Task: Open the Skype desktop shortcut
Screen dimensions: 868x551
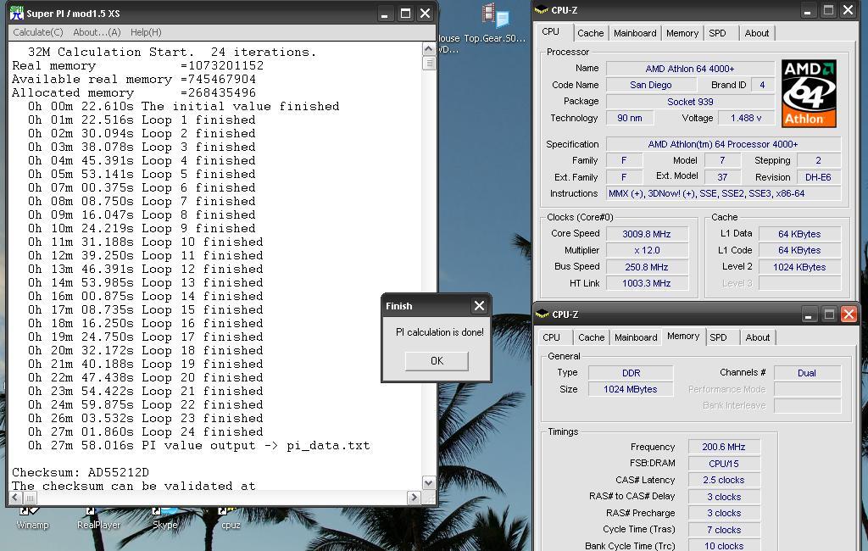Action: click(x=165, y=518)
